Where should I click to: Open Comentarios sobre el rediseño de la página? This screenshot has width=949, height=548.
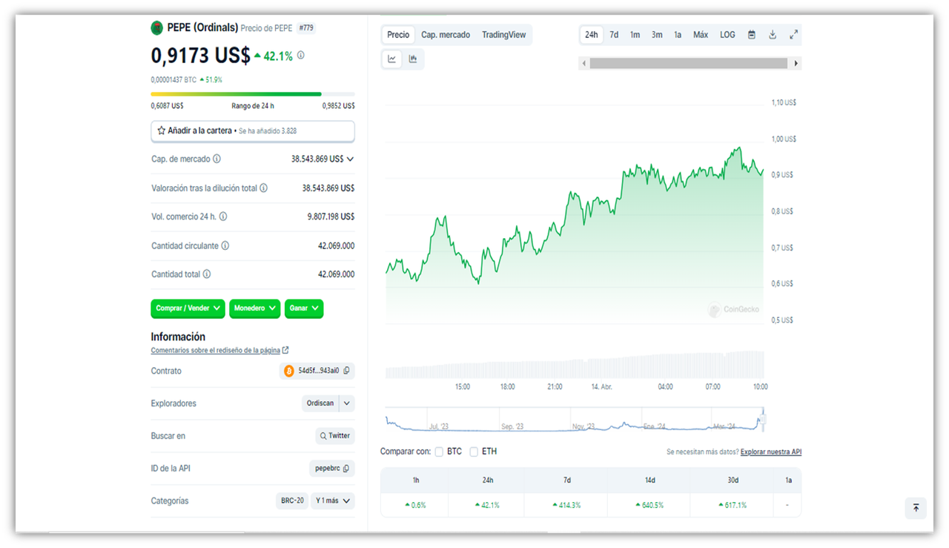(x=216, y=350)
